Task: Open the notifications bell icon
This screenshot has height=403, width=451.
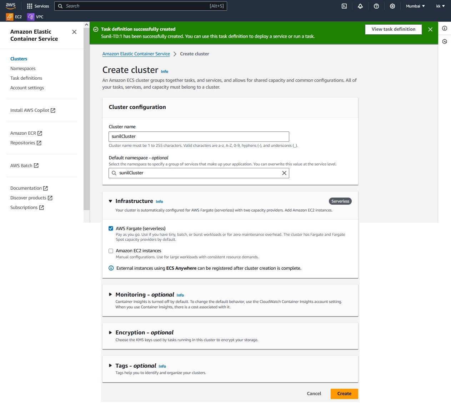Action: 360,6
